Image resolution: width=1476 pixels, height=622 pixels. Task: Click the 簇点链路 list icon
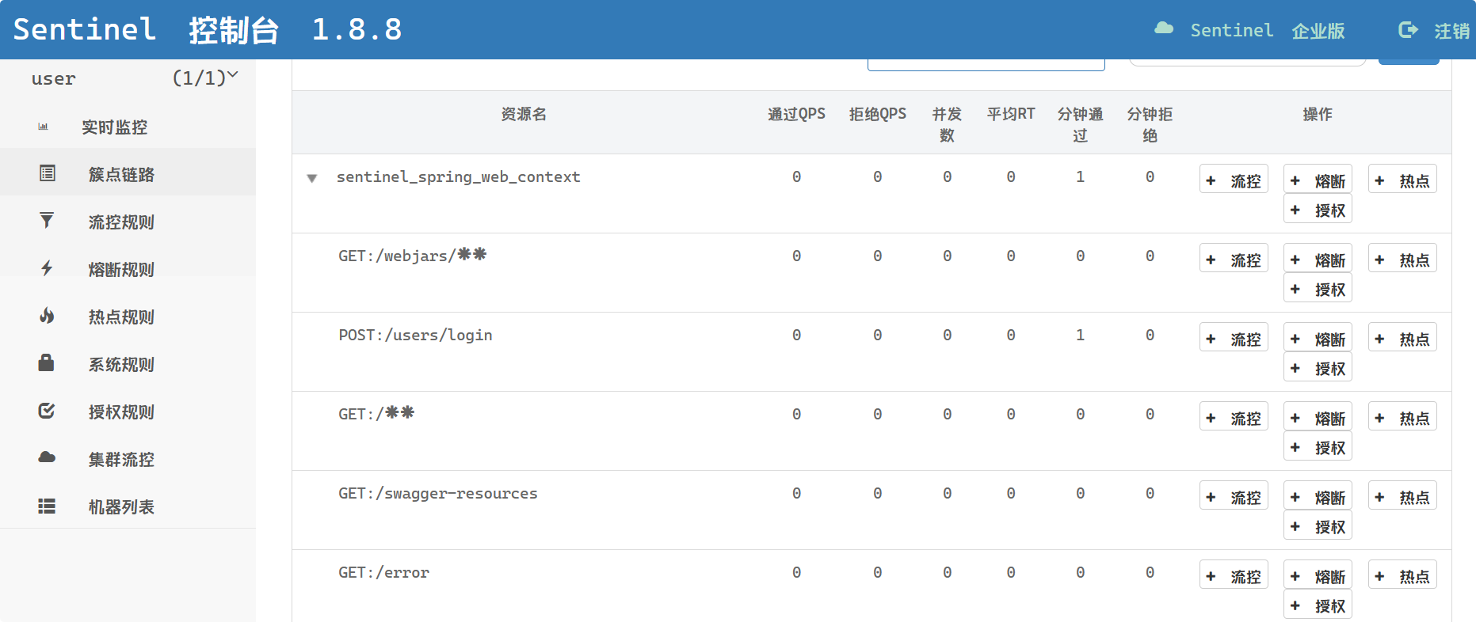coord(48,173)
